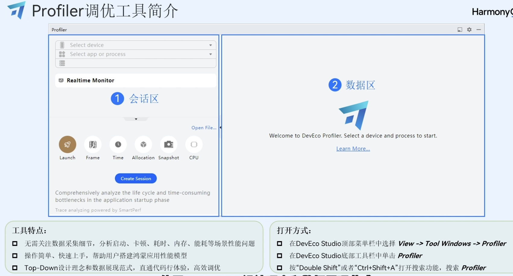513x276 pixels.
Task: Click the Welcome to DevEco Profiler text
Action: click(x=353, y=136)
